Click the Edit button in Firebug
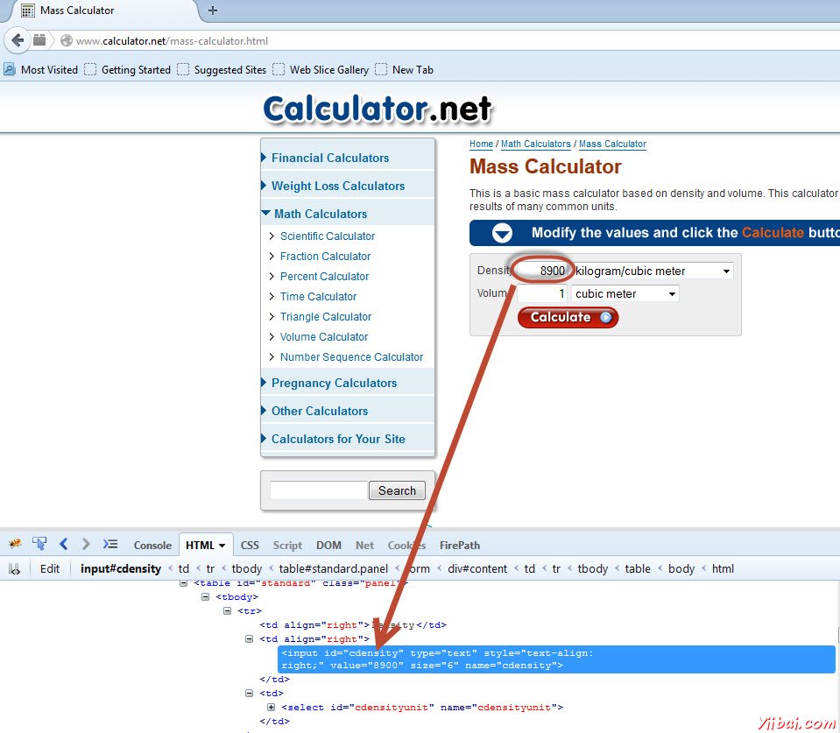 [x=49, y=568]
